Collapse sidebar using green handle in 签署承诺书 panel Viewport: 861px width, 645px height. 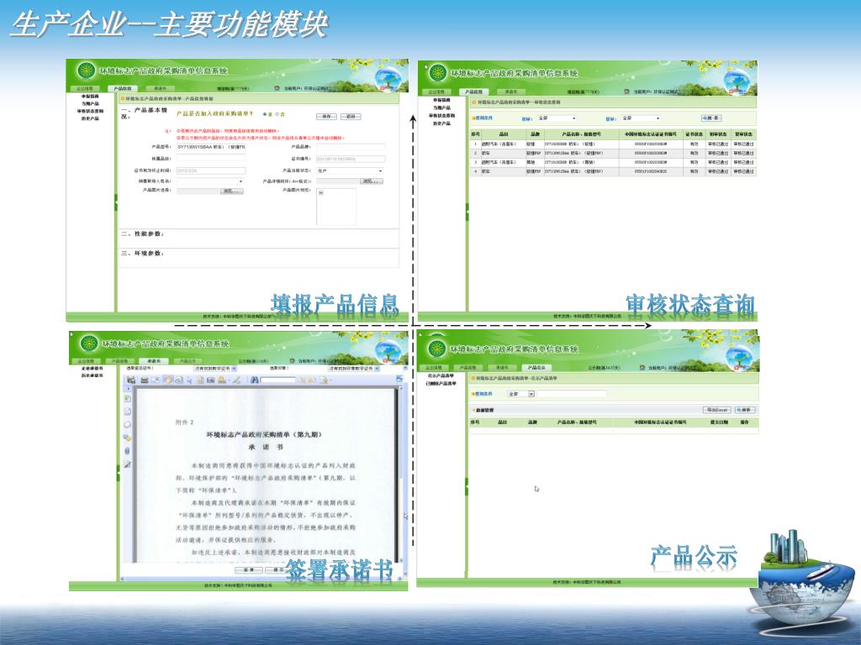118,473
